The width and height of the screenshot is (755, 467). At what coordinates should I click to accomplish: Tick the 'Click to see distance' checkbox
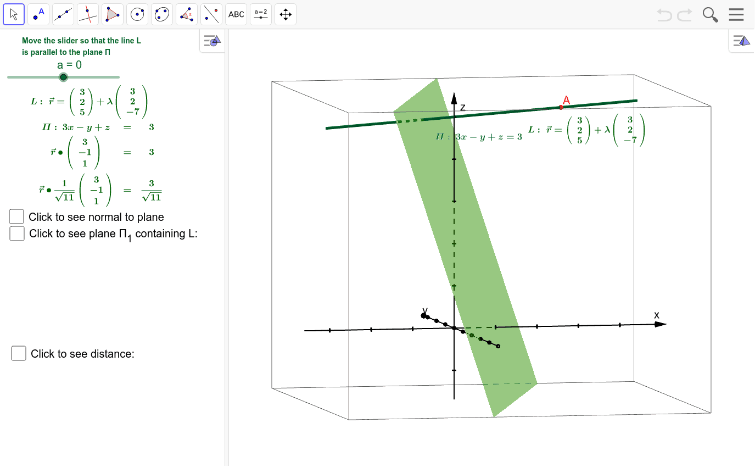tap(19, 353)
